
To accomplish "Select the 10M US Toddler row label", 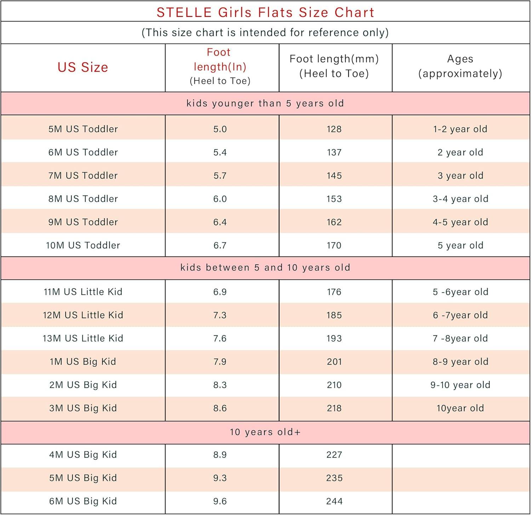I will 83,245.
